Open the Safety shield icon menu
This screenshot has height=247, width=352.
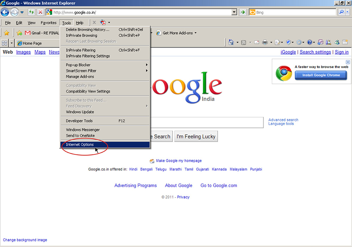pos(289,42)
